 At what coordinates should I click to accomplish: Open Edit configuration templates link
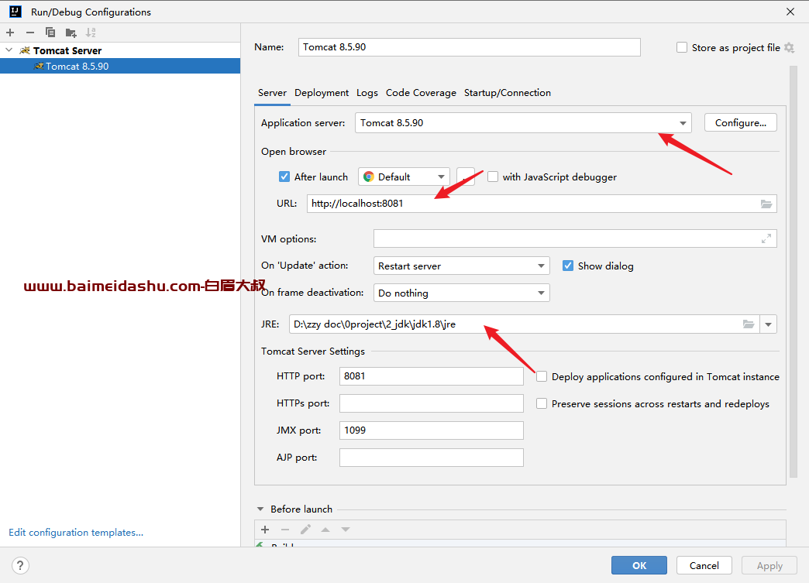pos(76,533)
